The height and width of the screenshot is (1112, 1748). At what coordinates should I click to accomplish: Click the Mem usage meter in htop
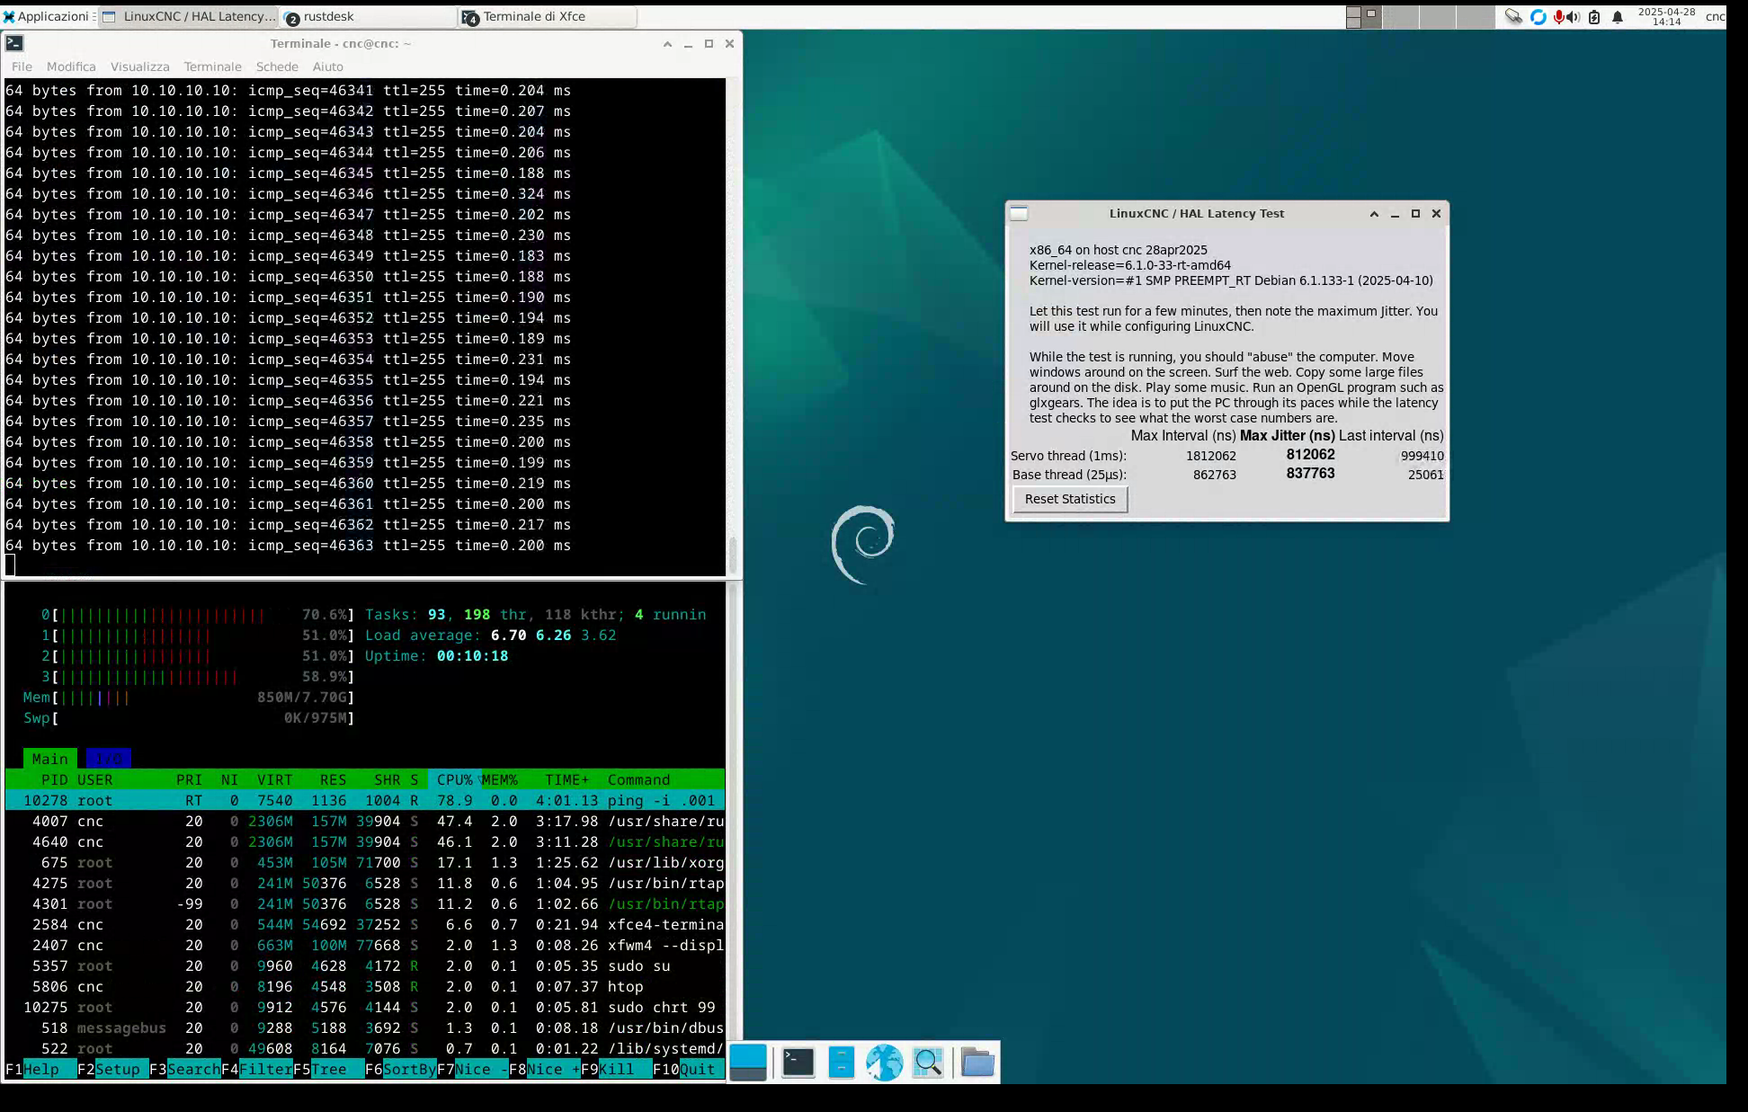pyautogui.click(x=189, y=698)
